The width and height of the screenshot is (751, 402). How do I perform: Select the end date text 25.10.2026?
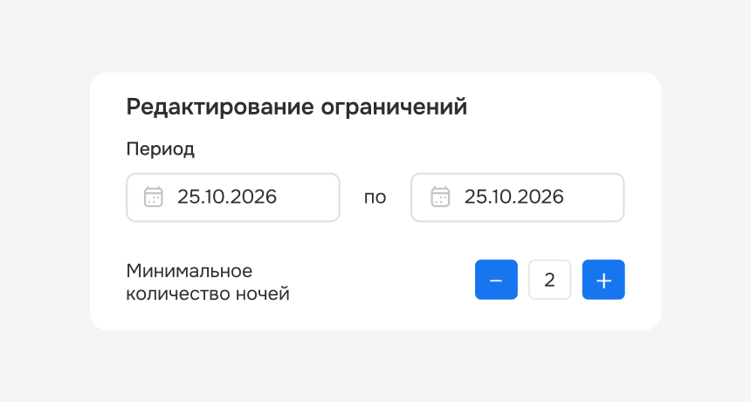(514, 197)
